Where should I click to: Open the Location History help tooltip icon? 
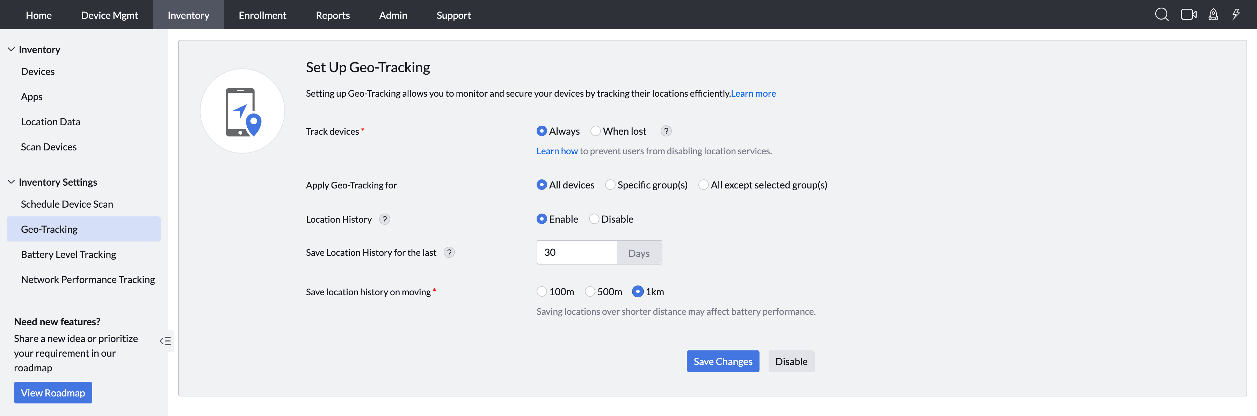(x=385, y=220)
